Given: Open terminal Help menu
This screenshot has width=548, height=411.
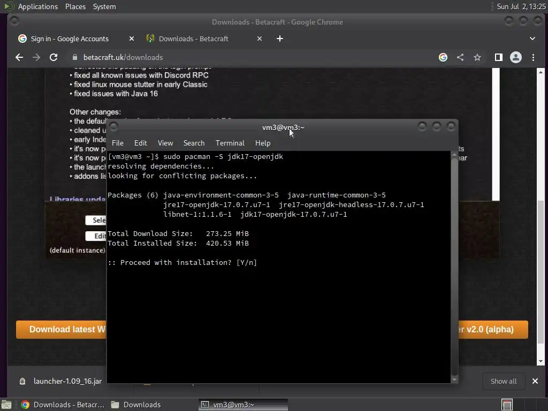Looking at the screenshot, I should [263, 143].
